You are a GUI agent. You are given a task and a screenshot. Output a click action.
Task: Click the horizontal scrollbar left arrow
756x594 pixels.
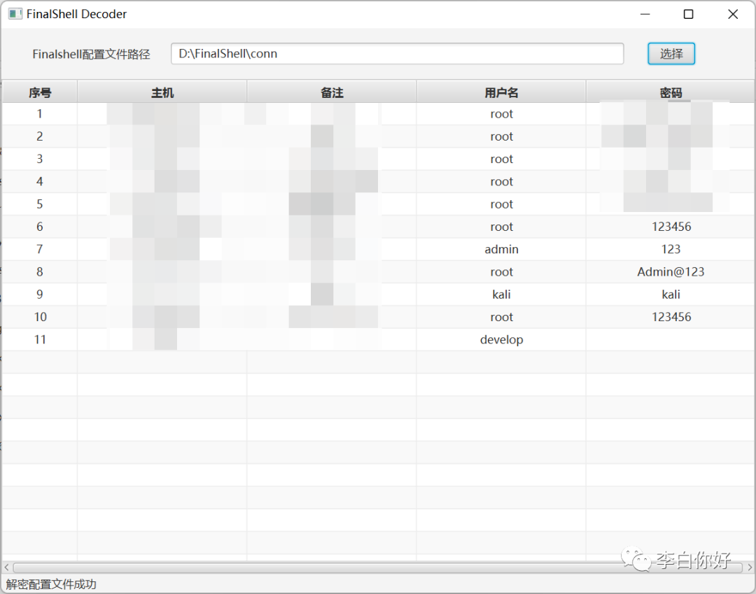[x=6, y=567]
